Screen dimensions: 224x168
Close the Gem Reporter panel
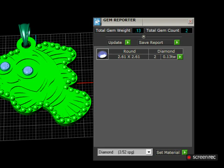[x=190, y=21]
